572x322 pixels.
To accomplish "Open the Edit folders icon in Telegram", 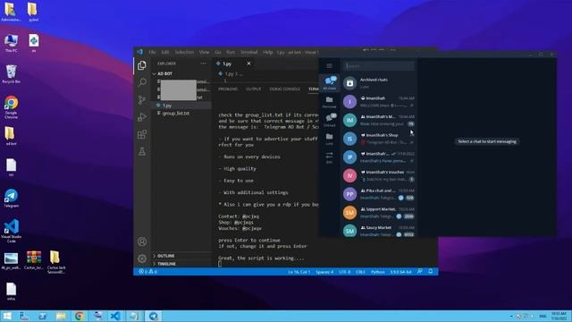I will click(330, 157).
